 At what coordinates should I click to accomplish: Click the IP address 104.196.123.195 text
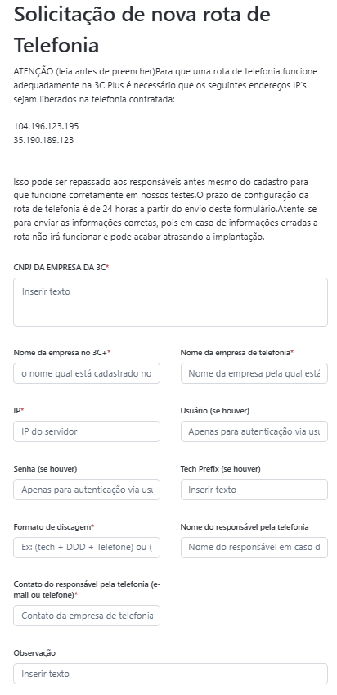(46, 126)
